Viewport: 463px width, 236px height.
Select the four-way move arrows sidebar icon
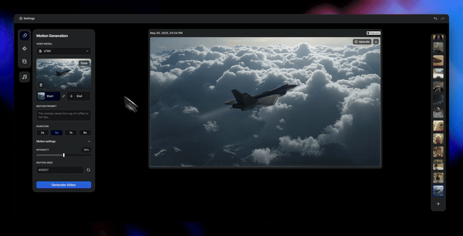point(24,49)
